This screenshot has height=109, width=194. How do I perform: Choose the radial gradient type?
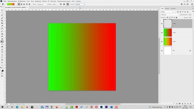pos(22,4)
